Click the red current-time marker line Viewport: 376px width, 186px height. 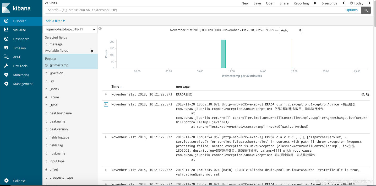(x=292, y=54)
